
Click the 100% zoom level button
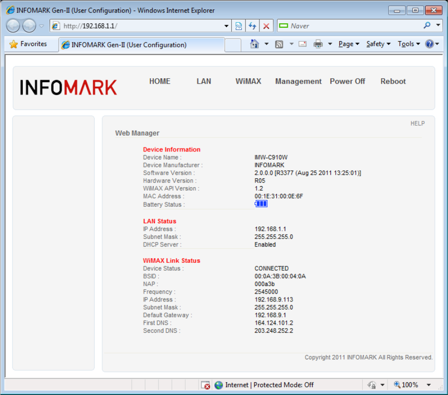point(406,385)
